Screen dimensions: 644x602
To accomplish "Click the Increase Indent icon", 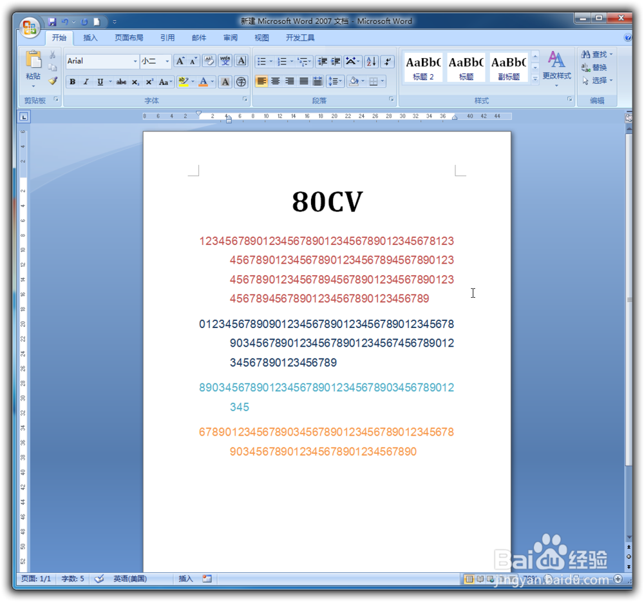I will click(336, 61).
